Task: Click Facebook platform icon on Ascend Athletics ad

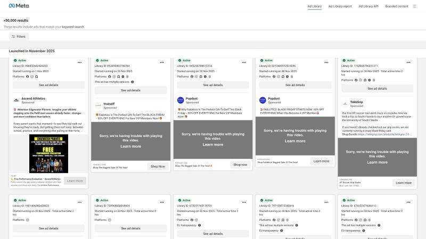Action: [x=28, y=76]
